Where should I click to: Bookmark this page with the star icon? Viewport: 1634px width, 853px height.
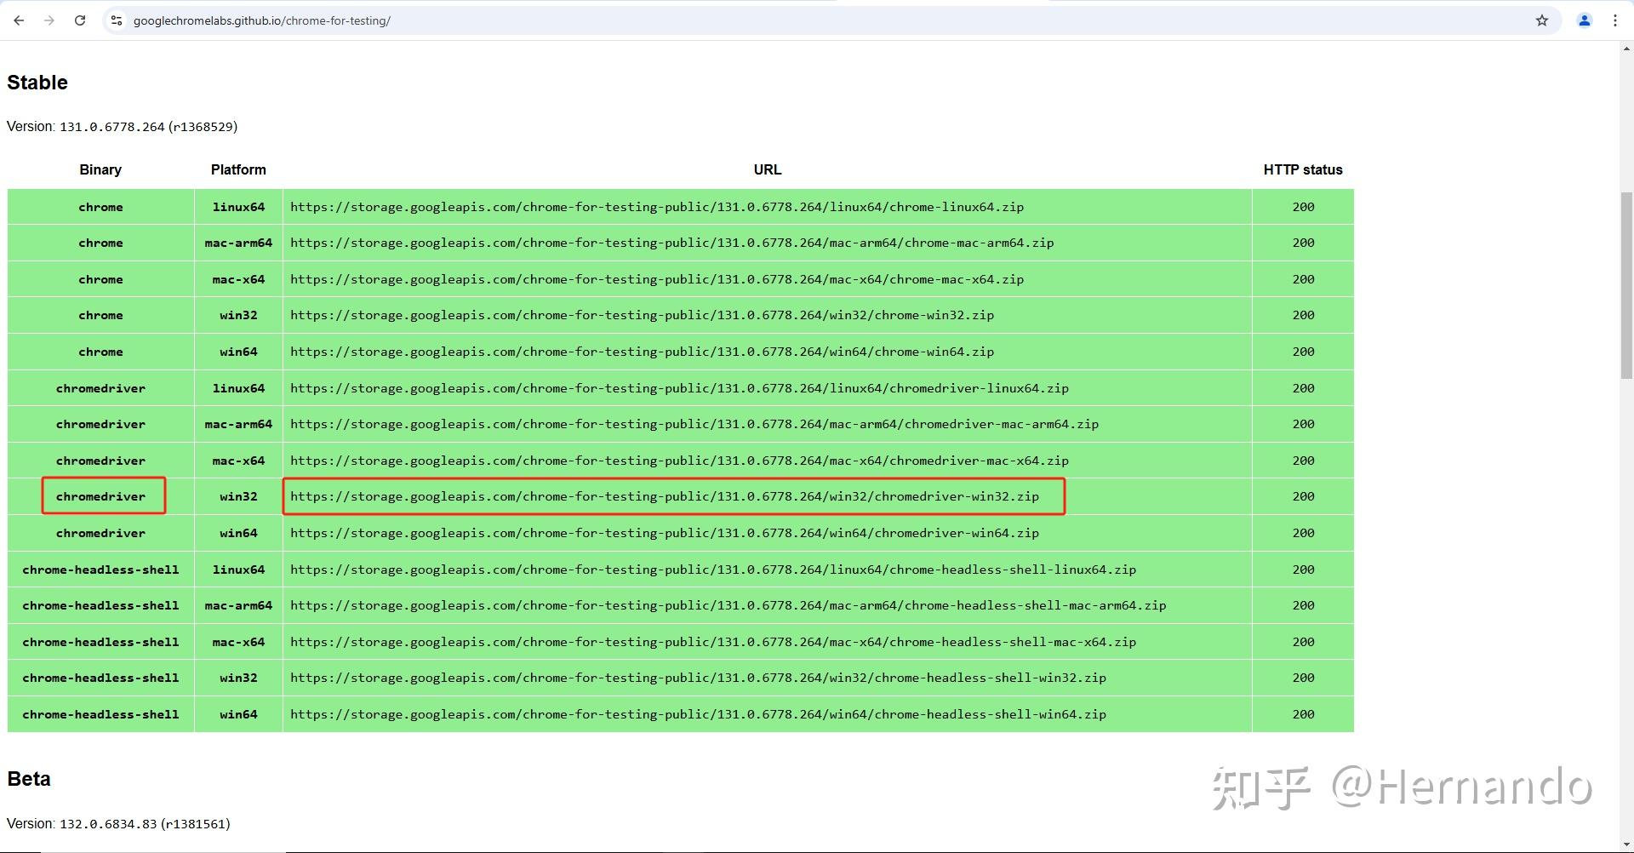coord(1542,20)
